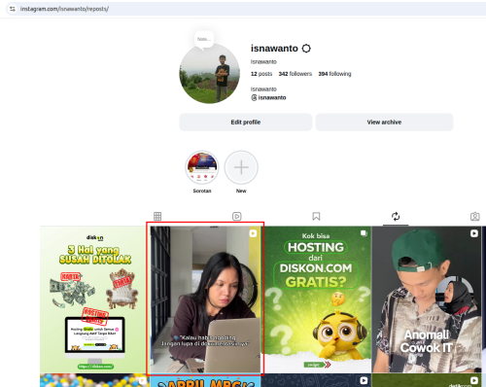View the 394 following list
Image resolution: width=486 pixels, height=387 pixels.
(334, 74)
